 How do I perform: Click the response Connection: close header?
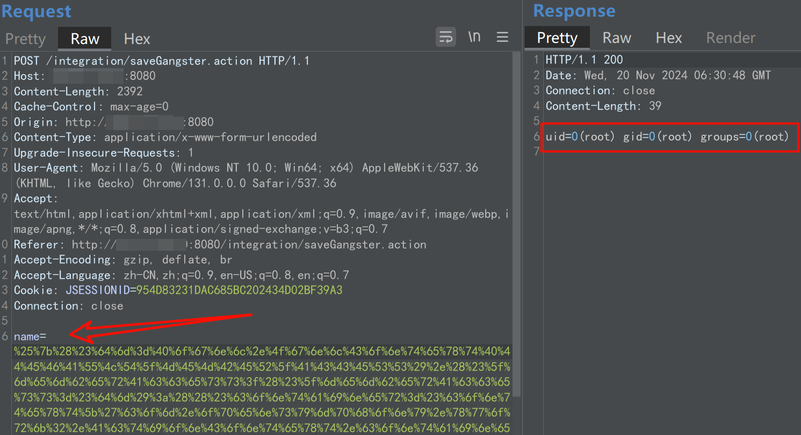601,90
